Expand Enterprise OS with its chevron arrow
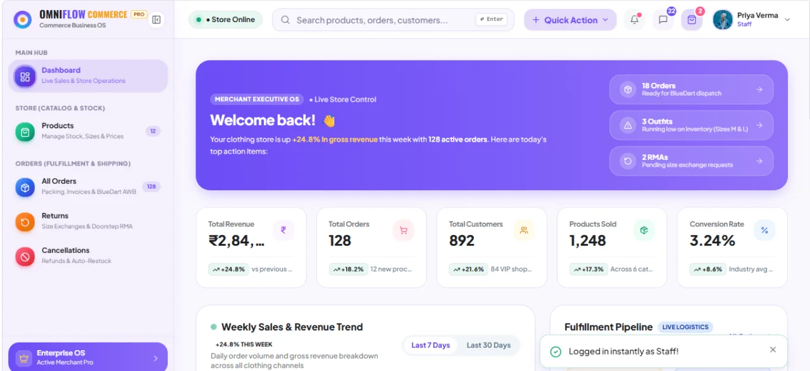 (156, 358)
